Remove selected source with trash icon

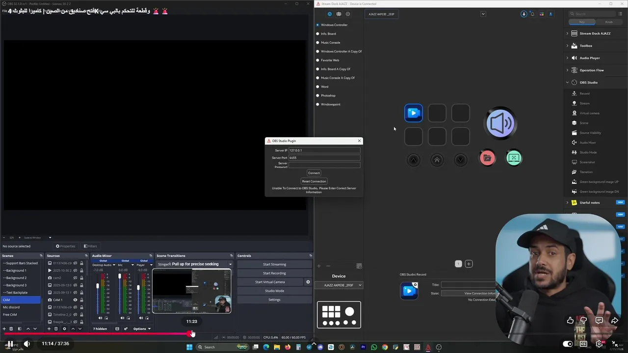[56, 328]
